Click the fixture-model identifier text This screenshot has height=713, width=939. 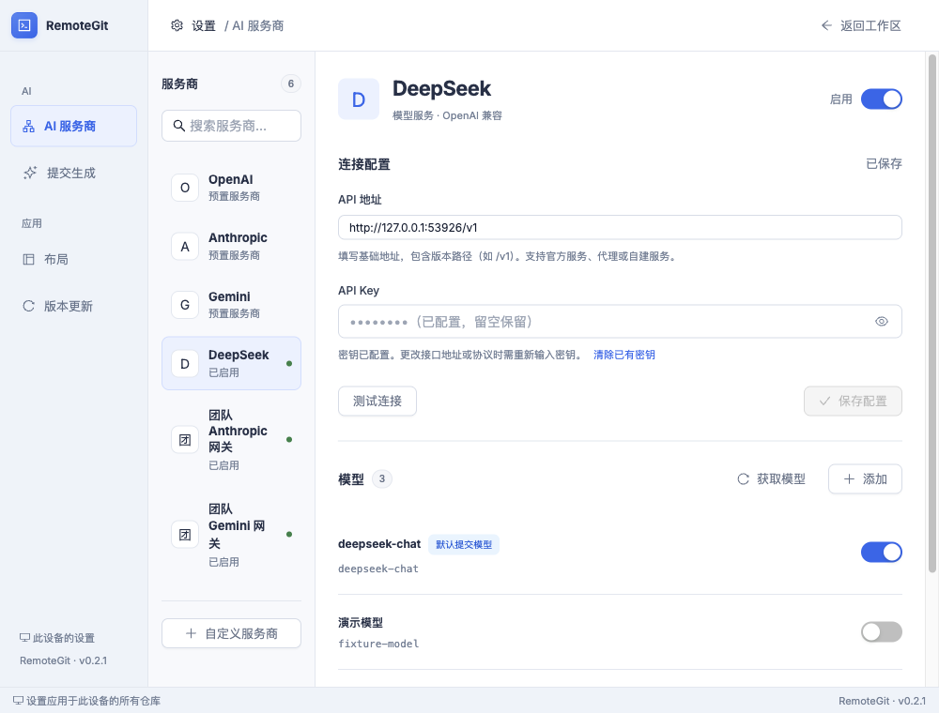coord(378,644)
